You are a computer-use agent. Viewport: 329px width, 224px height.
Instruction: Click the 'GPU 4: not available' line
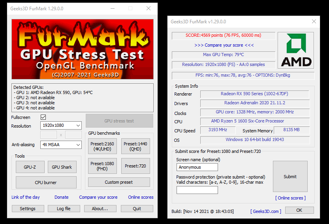click(x=34, y=108)
